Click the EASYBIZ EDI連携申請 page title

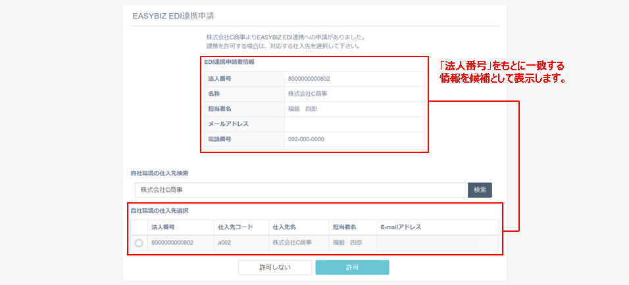pos(173,14)
